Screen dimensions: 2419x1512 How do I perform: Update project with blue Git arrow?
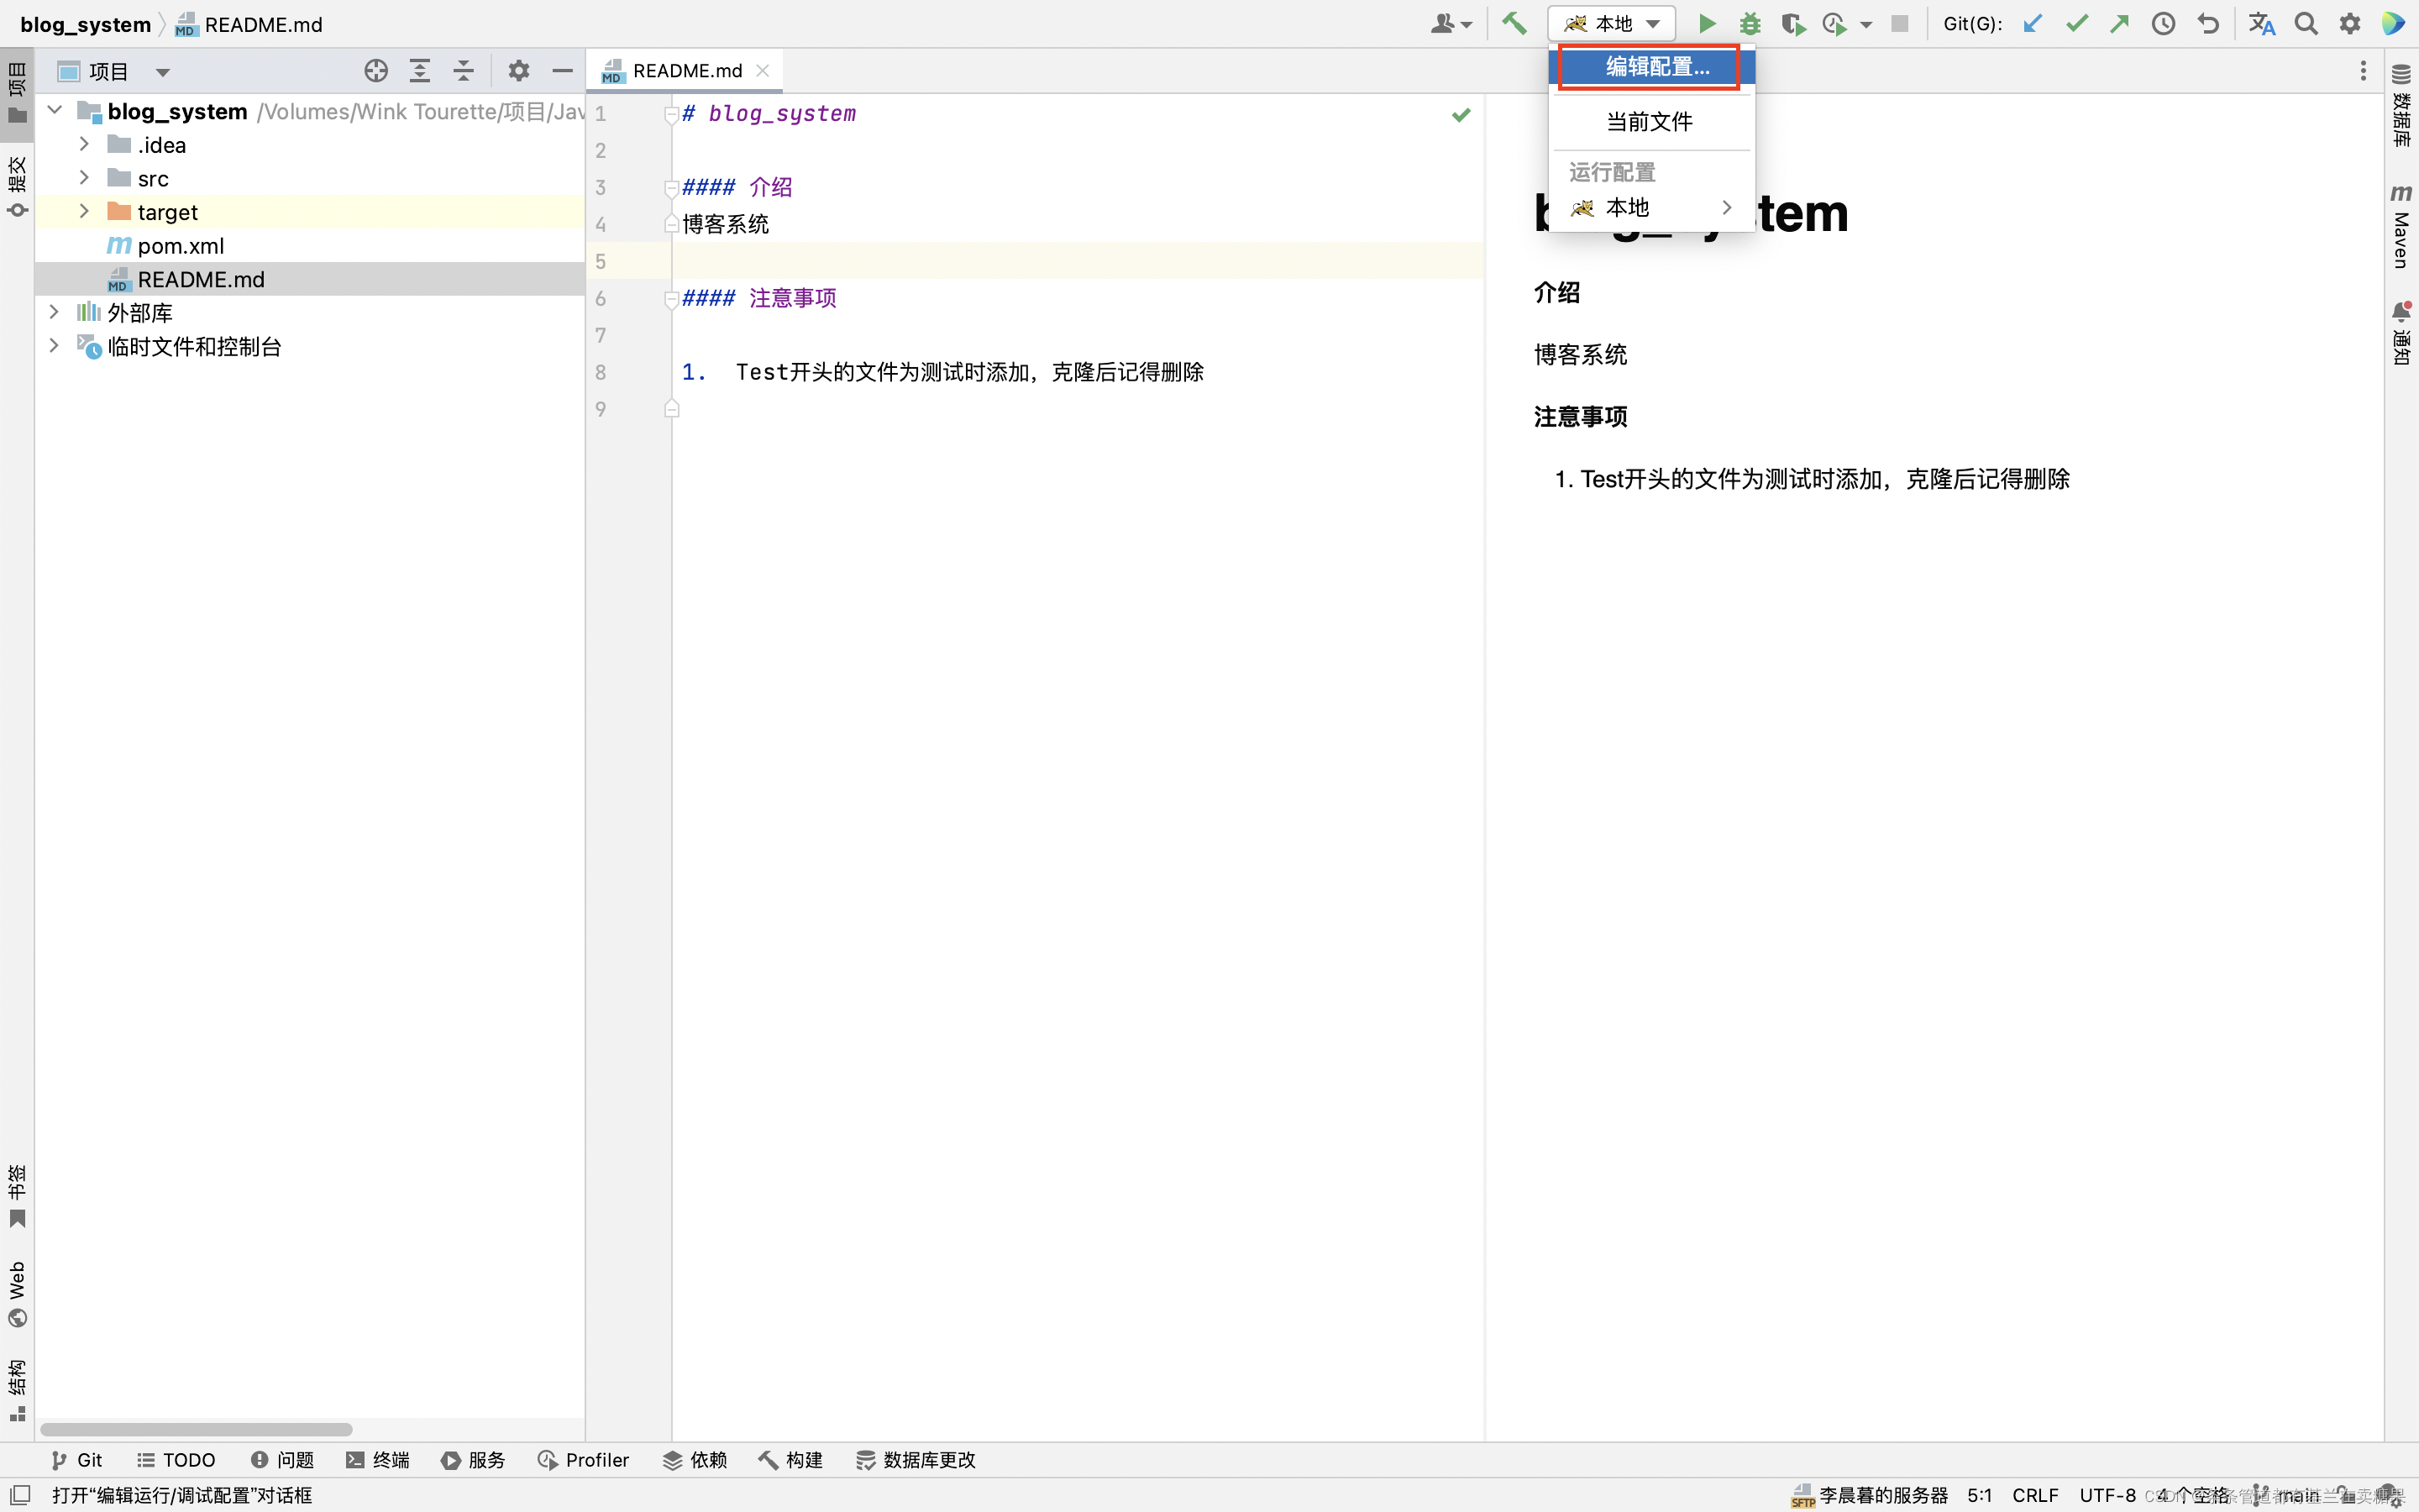(x=2032, y=24)
